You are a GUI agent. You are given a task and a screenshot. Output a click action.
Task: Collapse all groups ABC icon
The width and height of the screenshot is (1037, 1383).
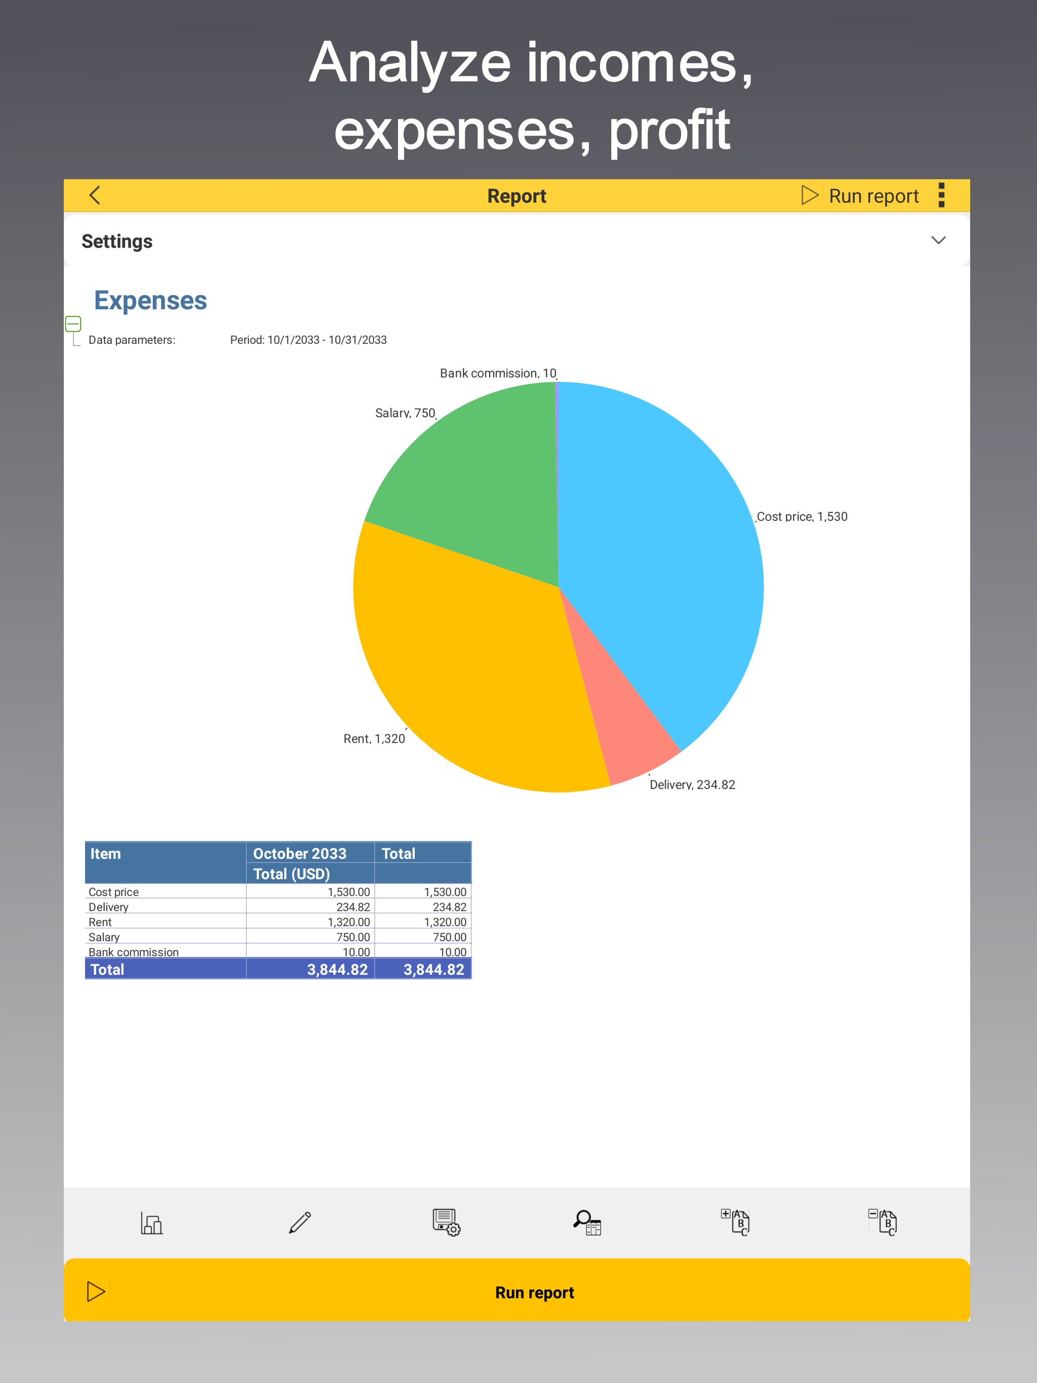883,1223
